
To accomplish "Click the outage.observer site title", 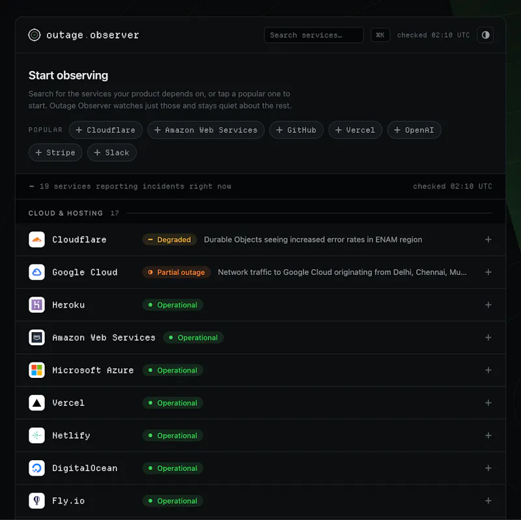I will pyautogui.click(x=92, y=35).
